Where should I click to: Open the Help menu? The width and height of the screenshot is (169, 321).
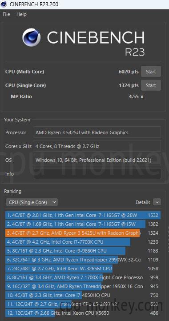[x=21, y=14]
